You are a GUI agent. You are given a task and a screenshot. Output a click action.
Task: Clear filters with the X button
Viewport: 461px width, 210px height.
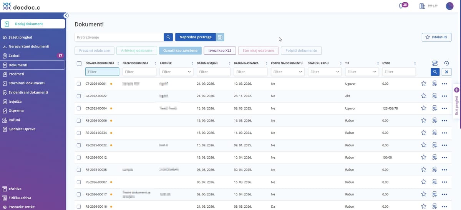pos(446,72)
